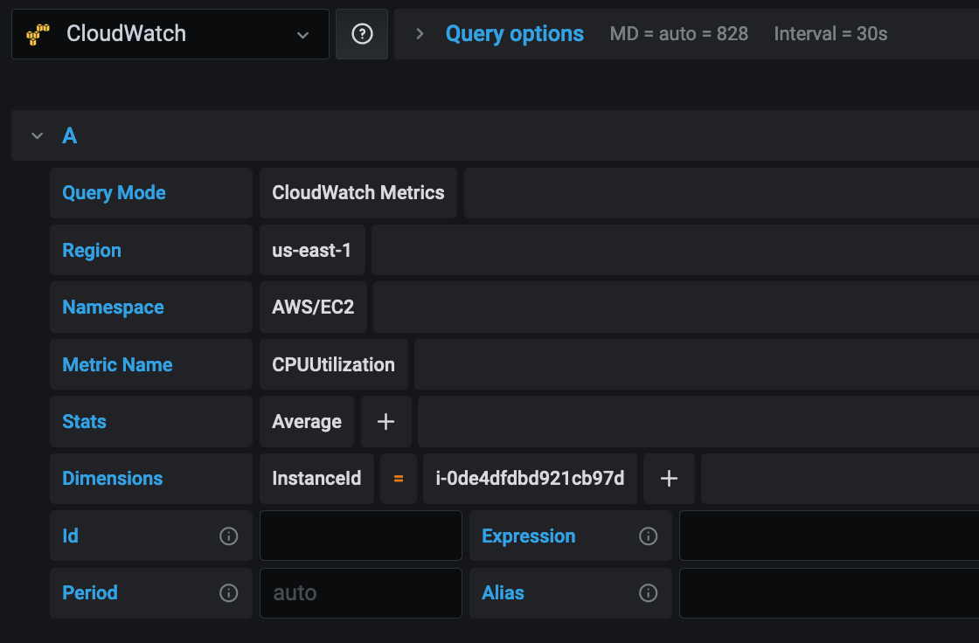The width and height of the screenshot is (979, 643).
Task: Focus the Id input field
Action: click(361, 536)
